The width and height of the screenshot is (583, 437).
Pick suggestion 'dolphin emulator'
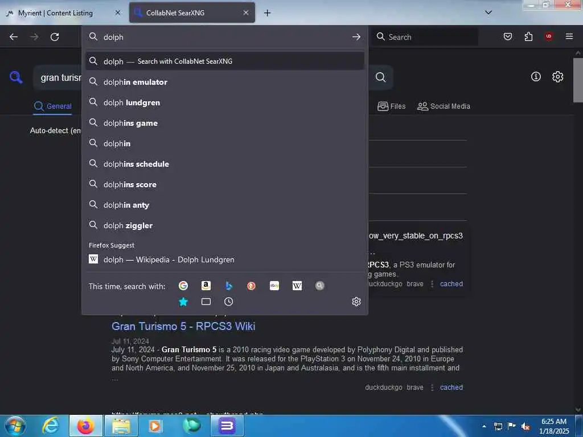(225, 82)
